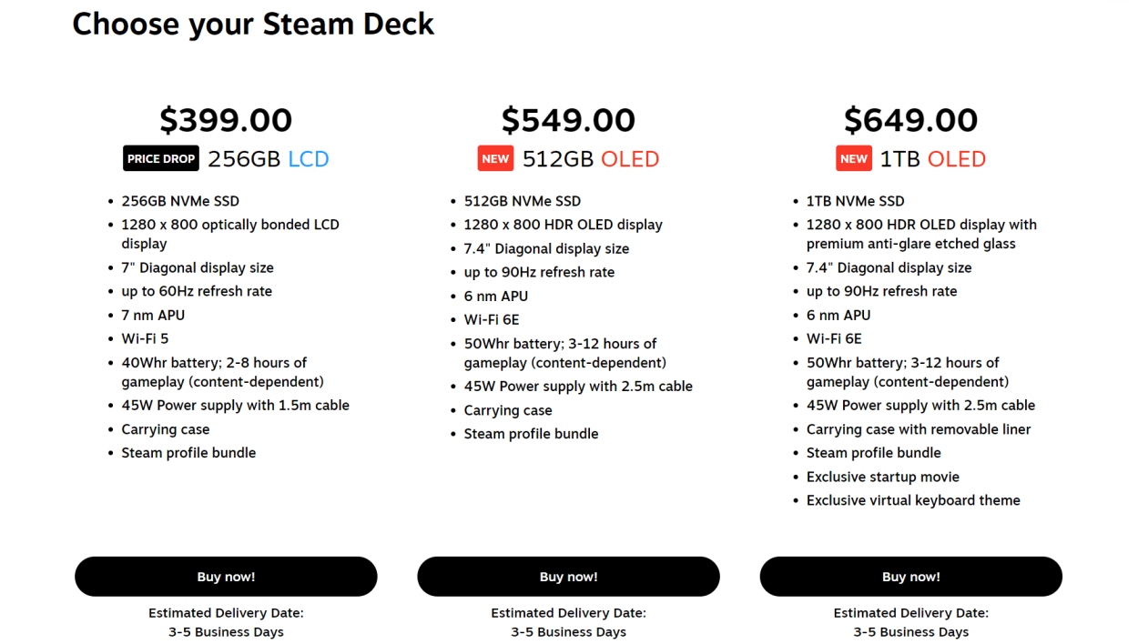Select the $549.00 price tab
The width and height of the screenshot is (1138, 644).
pos(568,119)
